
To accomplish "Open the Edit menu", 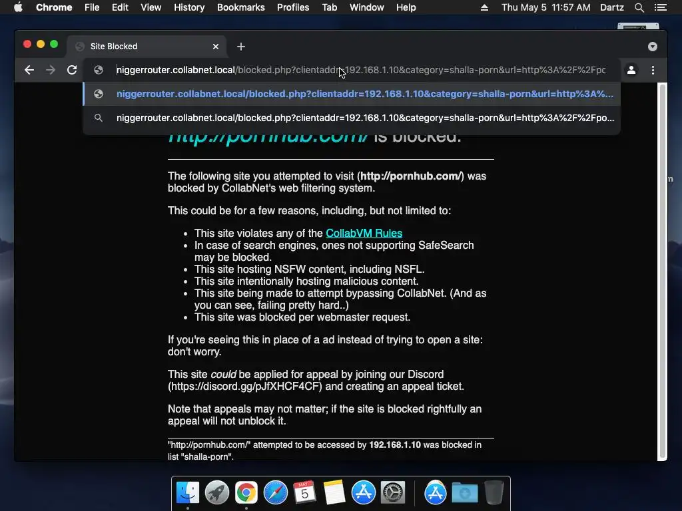I will 120,7.
